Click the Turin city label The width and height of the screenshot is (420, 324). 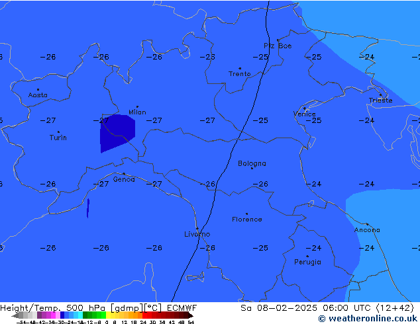point(58,138)
